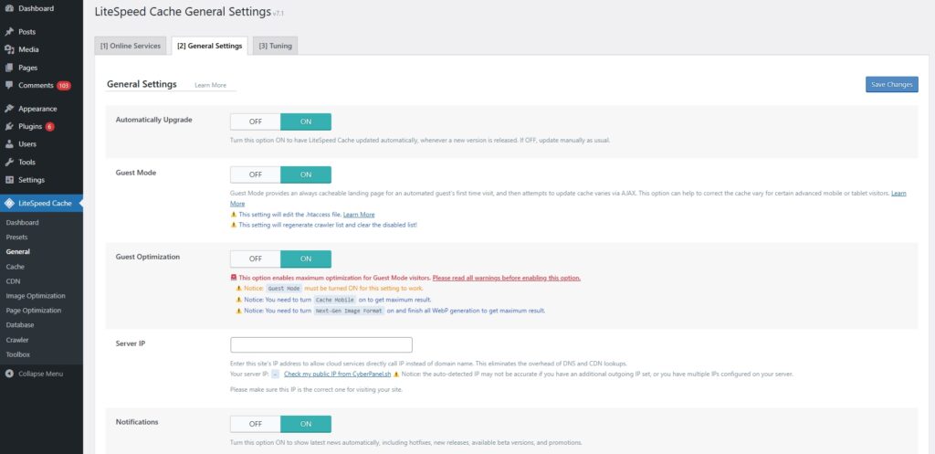935x454 pixels.
Task: Open the Toolbox submenu item
Action: point(18,354)
